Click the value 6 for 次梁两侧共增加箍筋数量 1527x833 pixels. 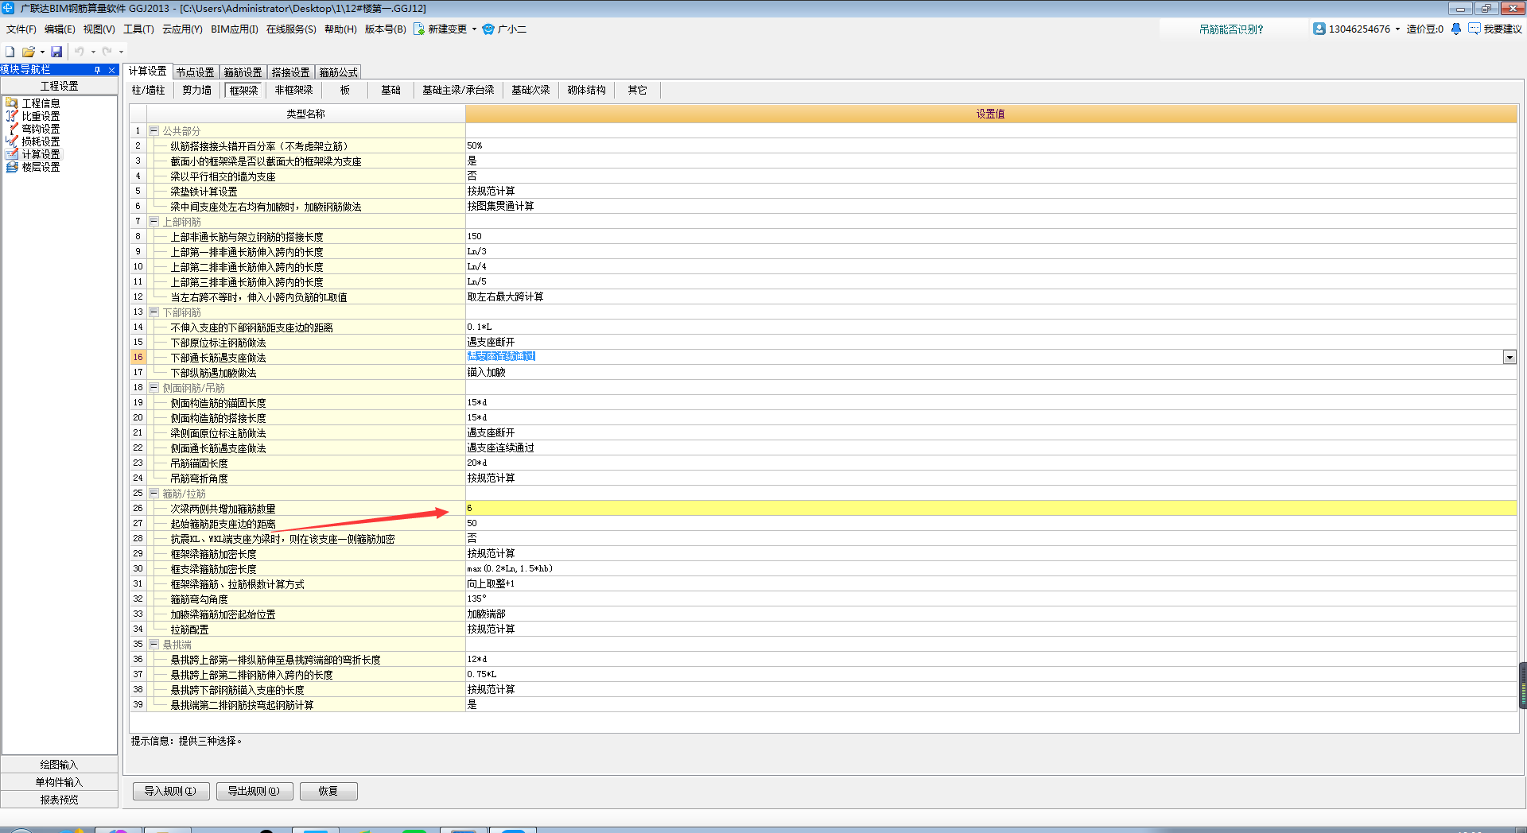tap(991, 508)
